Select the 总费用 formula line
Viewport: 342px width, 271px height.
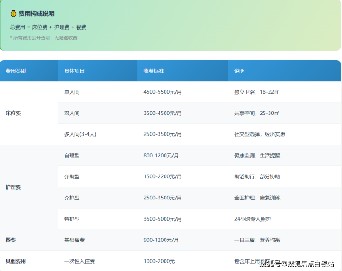48,27
